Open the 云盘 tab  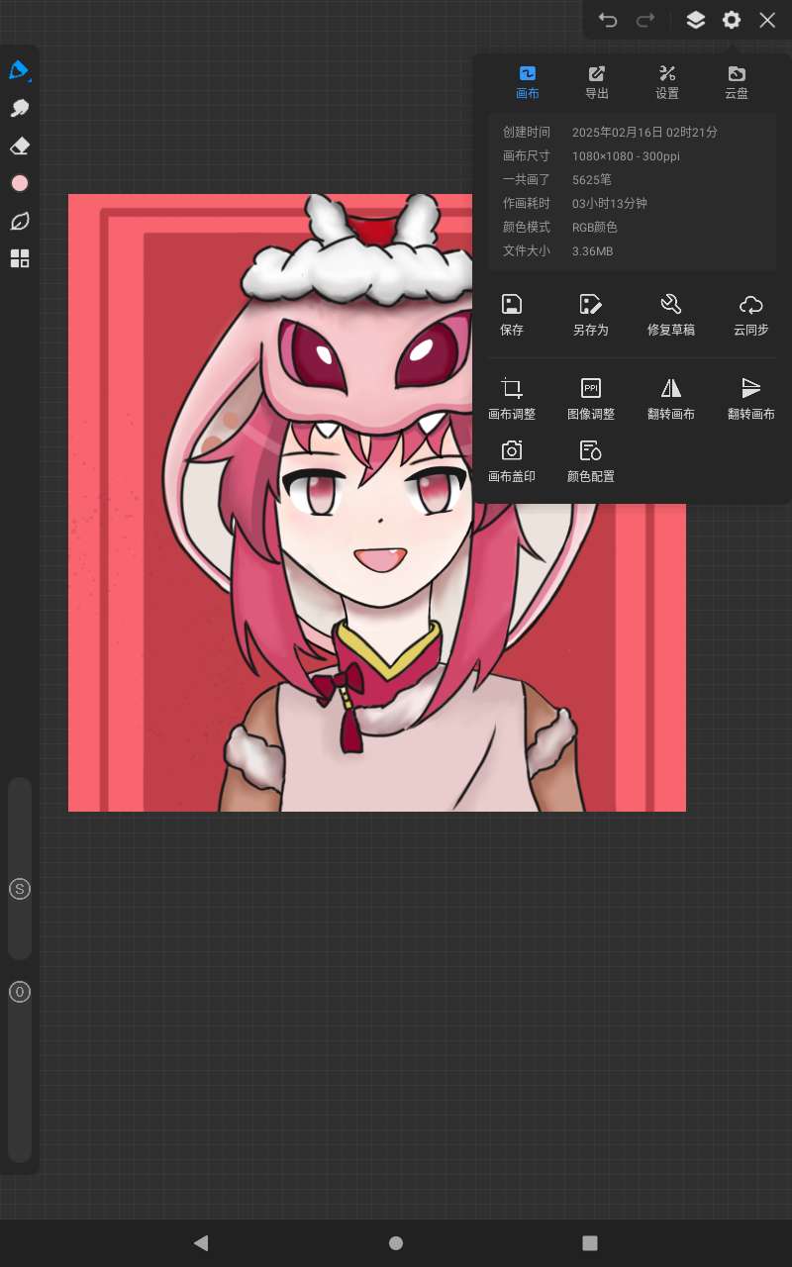pos(736,82)
